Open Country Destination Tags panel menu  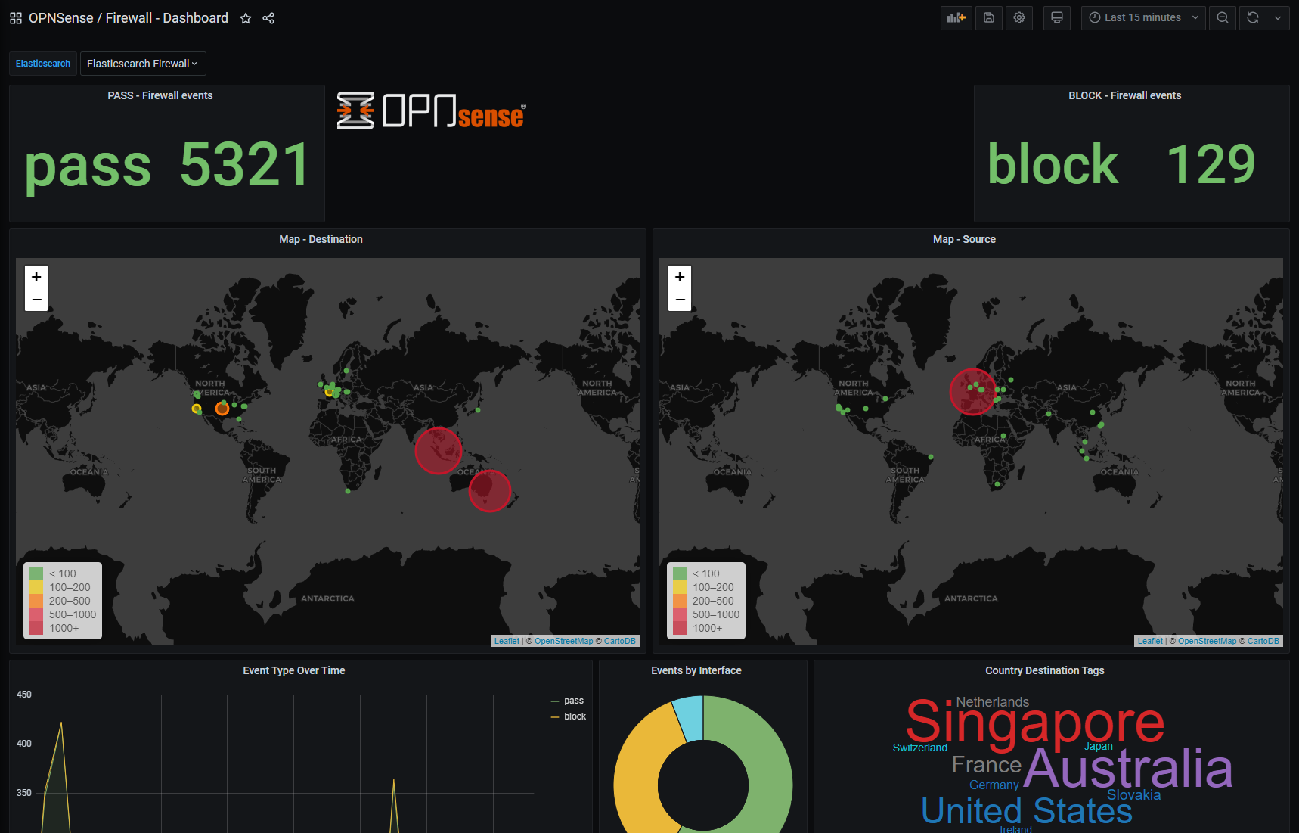1045,670
